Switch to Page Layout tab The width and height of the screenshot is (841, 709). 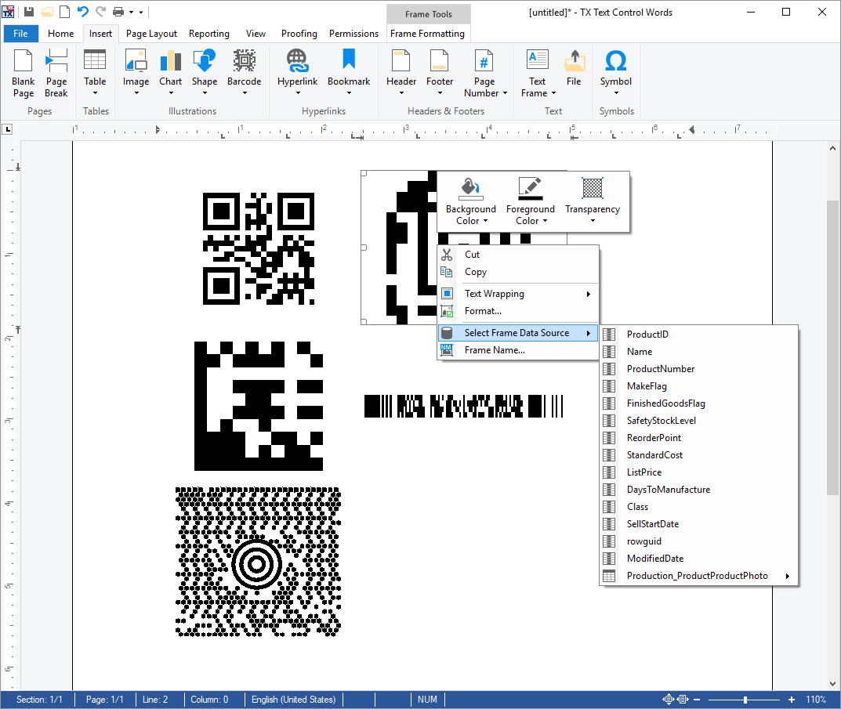(151, 33)
